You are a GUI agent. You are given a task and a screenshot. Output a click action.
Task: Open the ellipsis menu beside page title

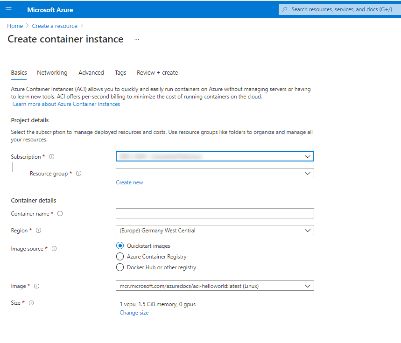tap(137, 40)
